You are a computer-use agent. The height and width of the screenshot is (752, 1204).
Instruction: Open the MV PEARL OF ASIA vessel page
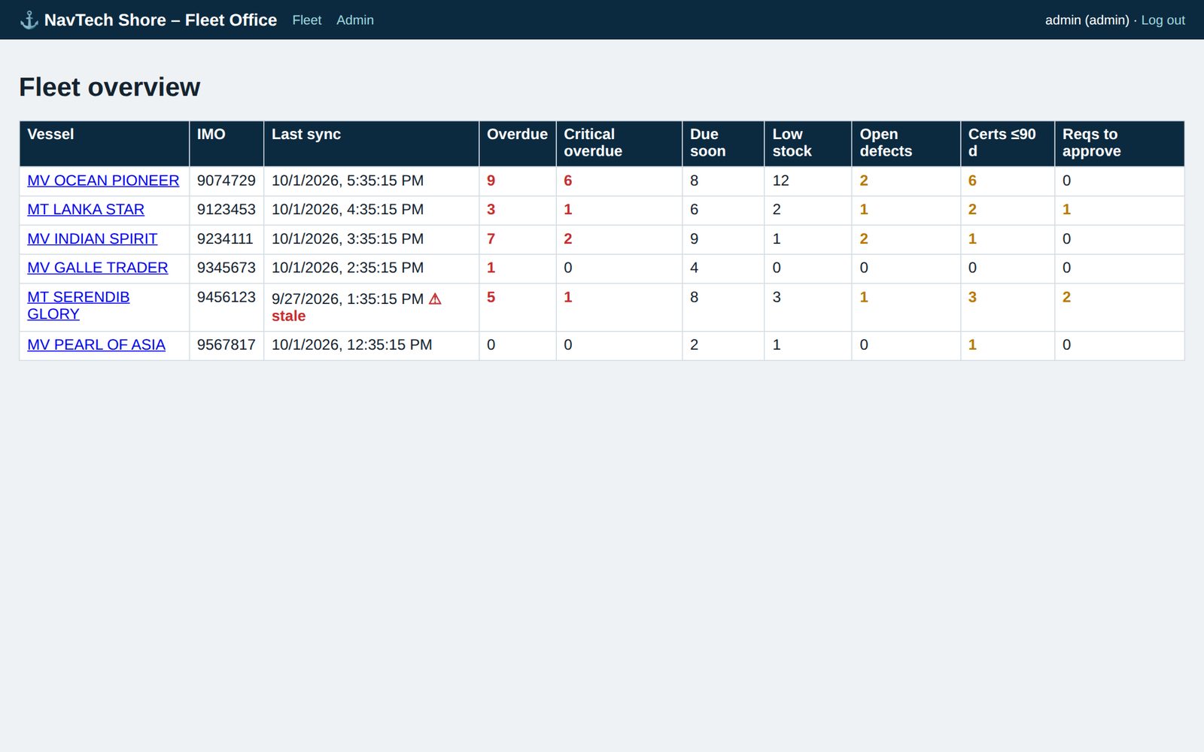[x=96, y=345]
